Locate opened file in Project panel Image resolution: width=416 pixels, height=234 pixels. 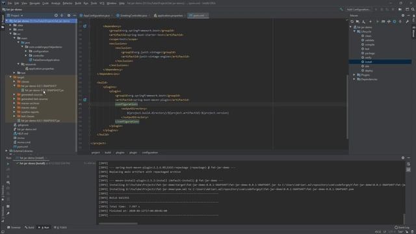click(56, 16)
